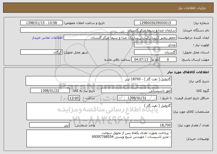Click the label مشخصات کالای مورد نیاز
This screenshot has height=154, width=217.
pos(191,112)
